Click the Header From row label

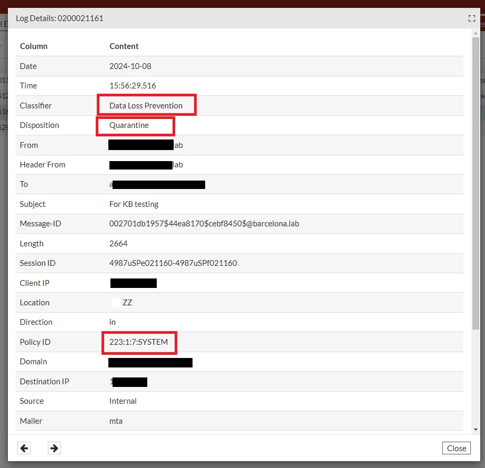pos(43,165)
